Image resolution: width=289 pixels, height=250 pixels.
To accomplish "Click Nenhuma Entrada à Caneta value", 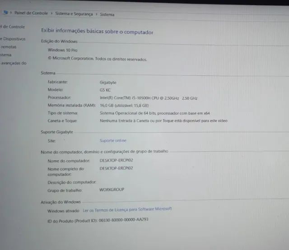I will (163, 120).
